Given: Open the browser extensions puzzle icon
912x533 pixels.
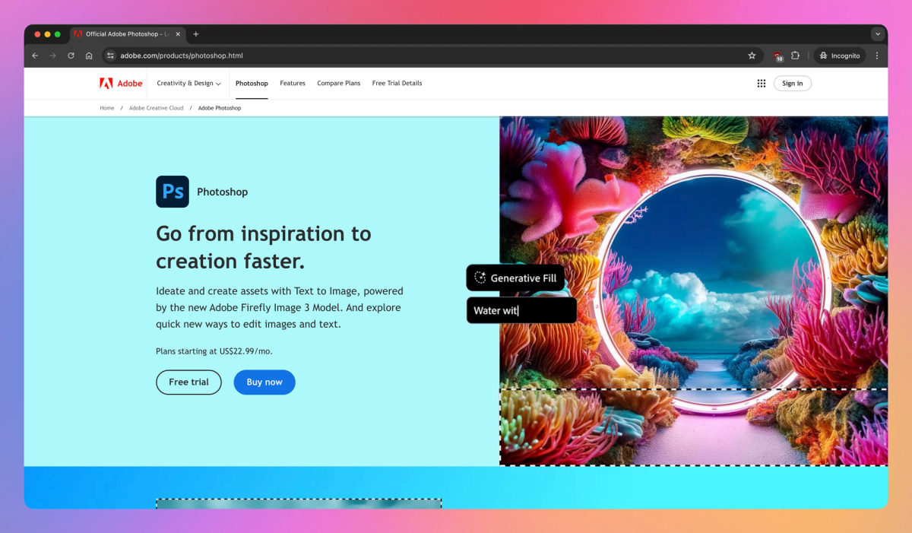Looking at the screenshot, I should tap(795, 55).
